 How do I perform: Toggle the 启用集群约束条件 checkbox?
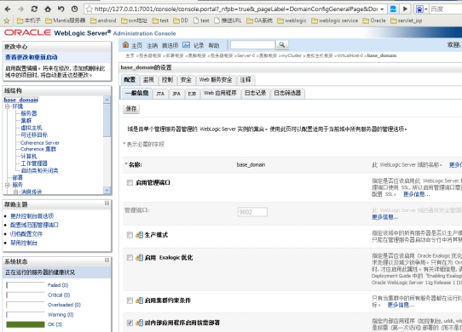tap(130, 301)
